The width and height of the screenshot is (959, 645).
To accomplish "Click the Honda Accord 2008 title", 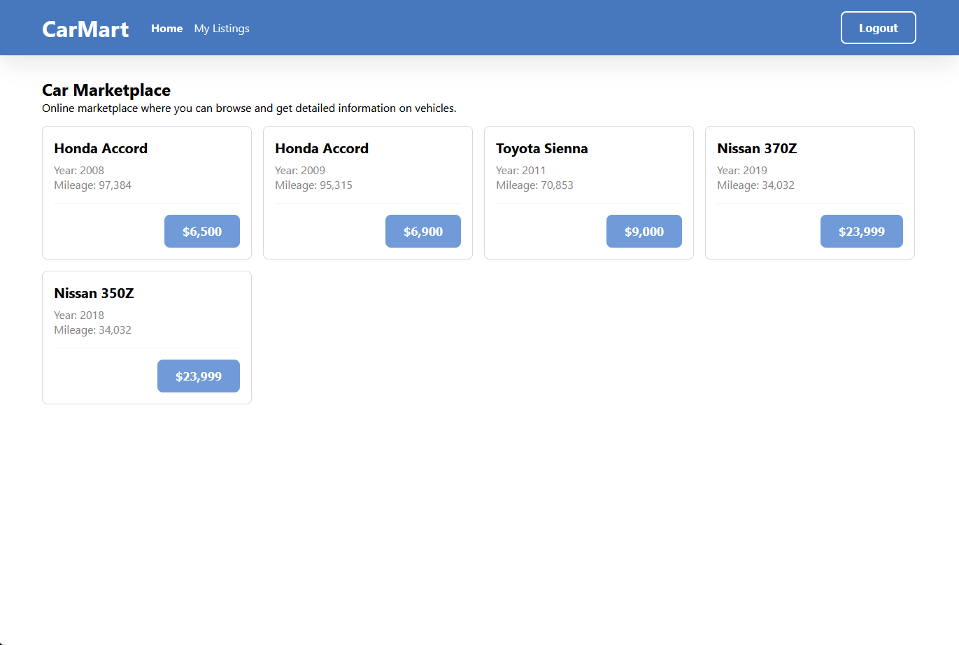I will [101, 148].
